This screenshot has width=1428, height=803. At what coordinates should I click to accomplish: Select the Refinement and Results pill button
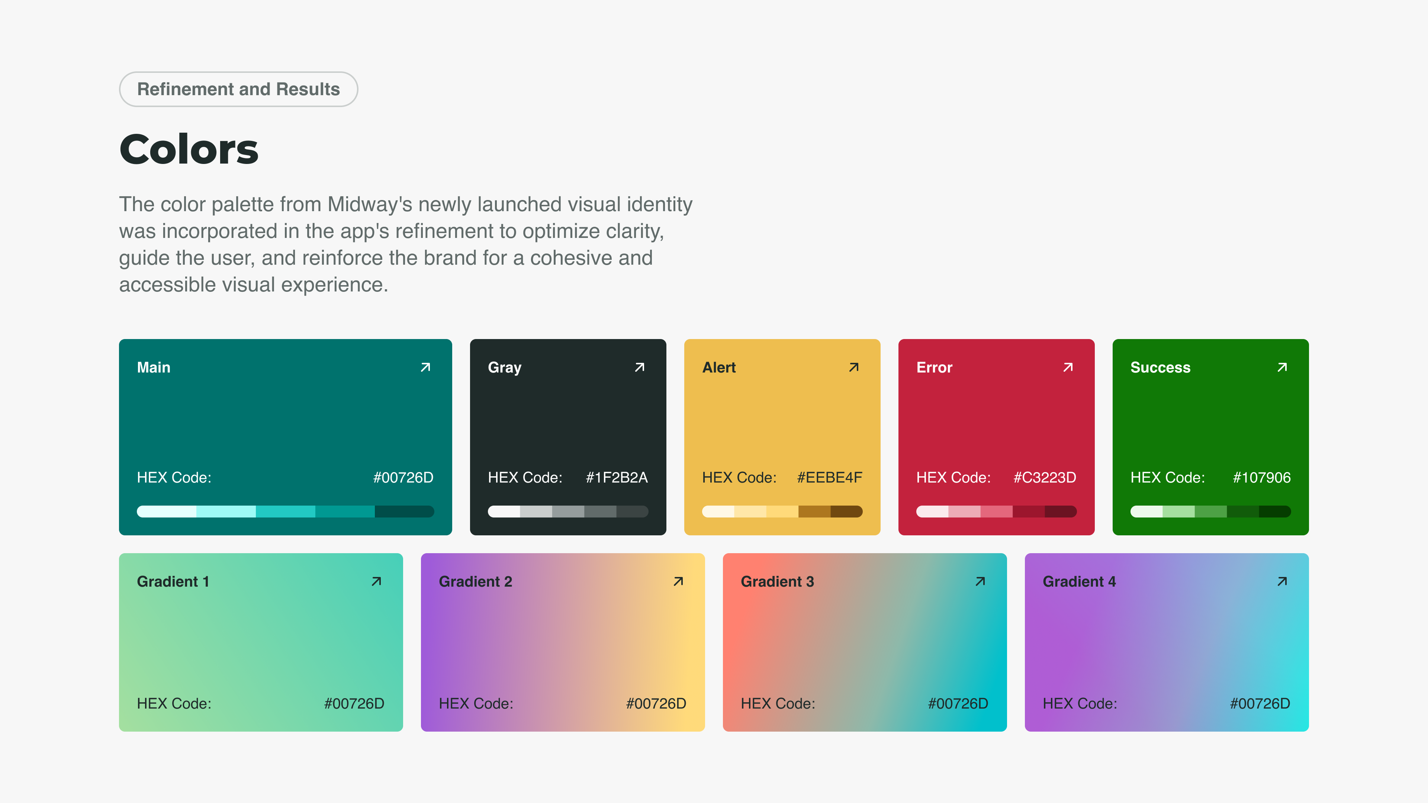pyautogui.click(x=238, y=89)
